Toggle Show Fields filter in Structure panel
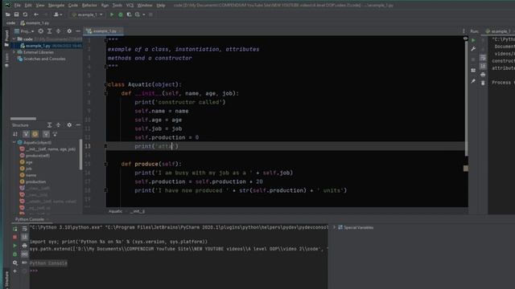The width and height of the screenshot is (515, 289). tap(35, 134)
